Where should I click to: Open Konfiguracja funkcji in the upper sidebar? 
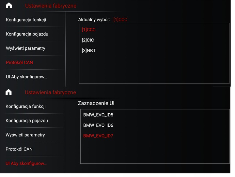point(26,20)
